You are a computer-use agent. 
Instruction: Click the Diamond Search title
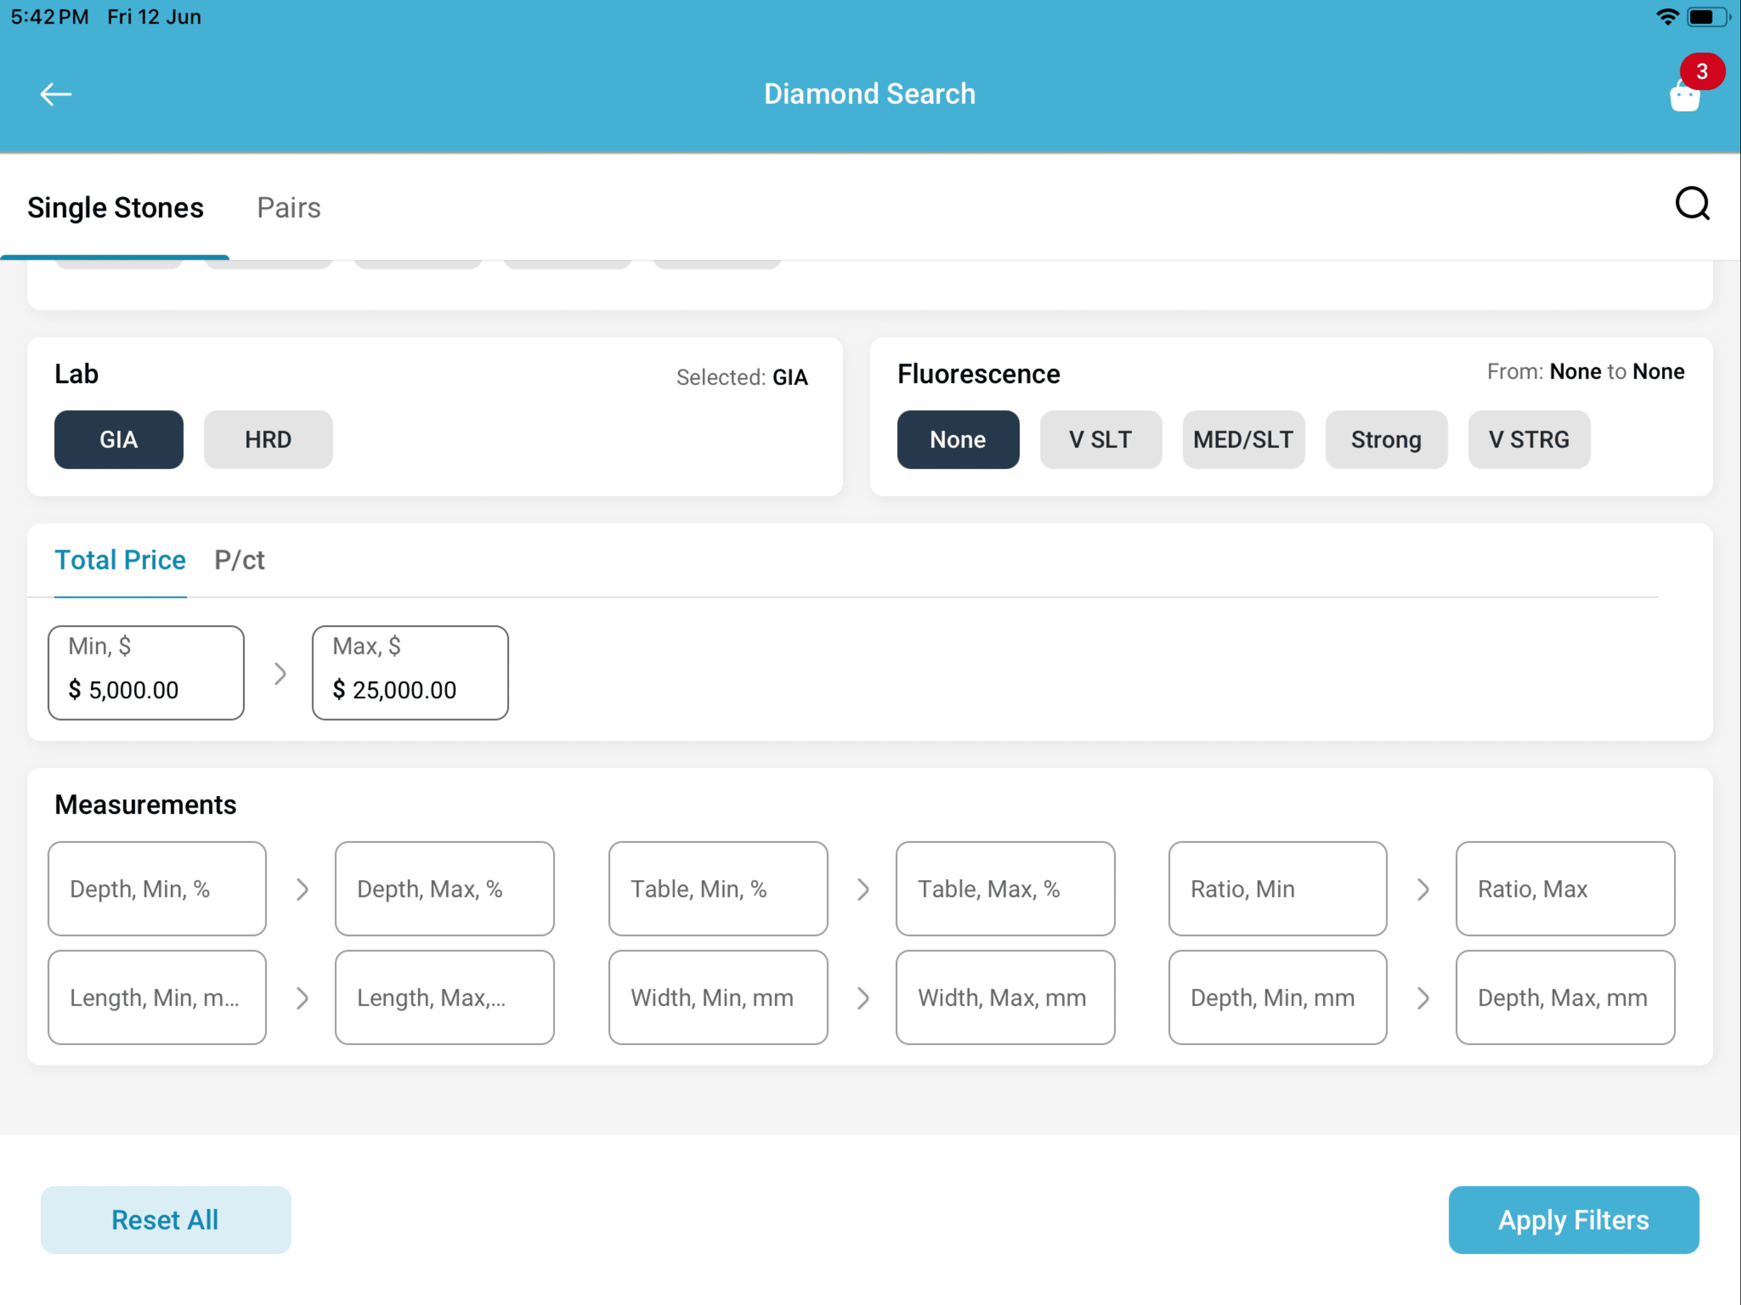[x=870, y=94]
